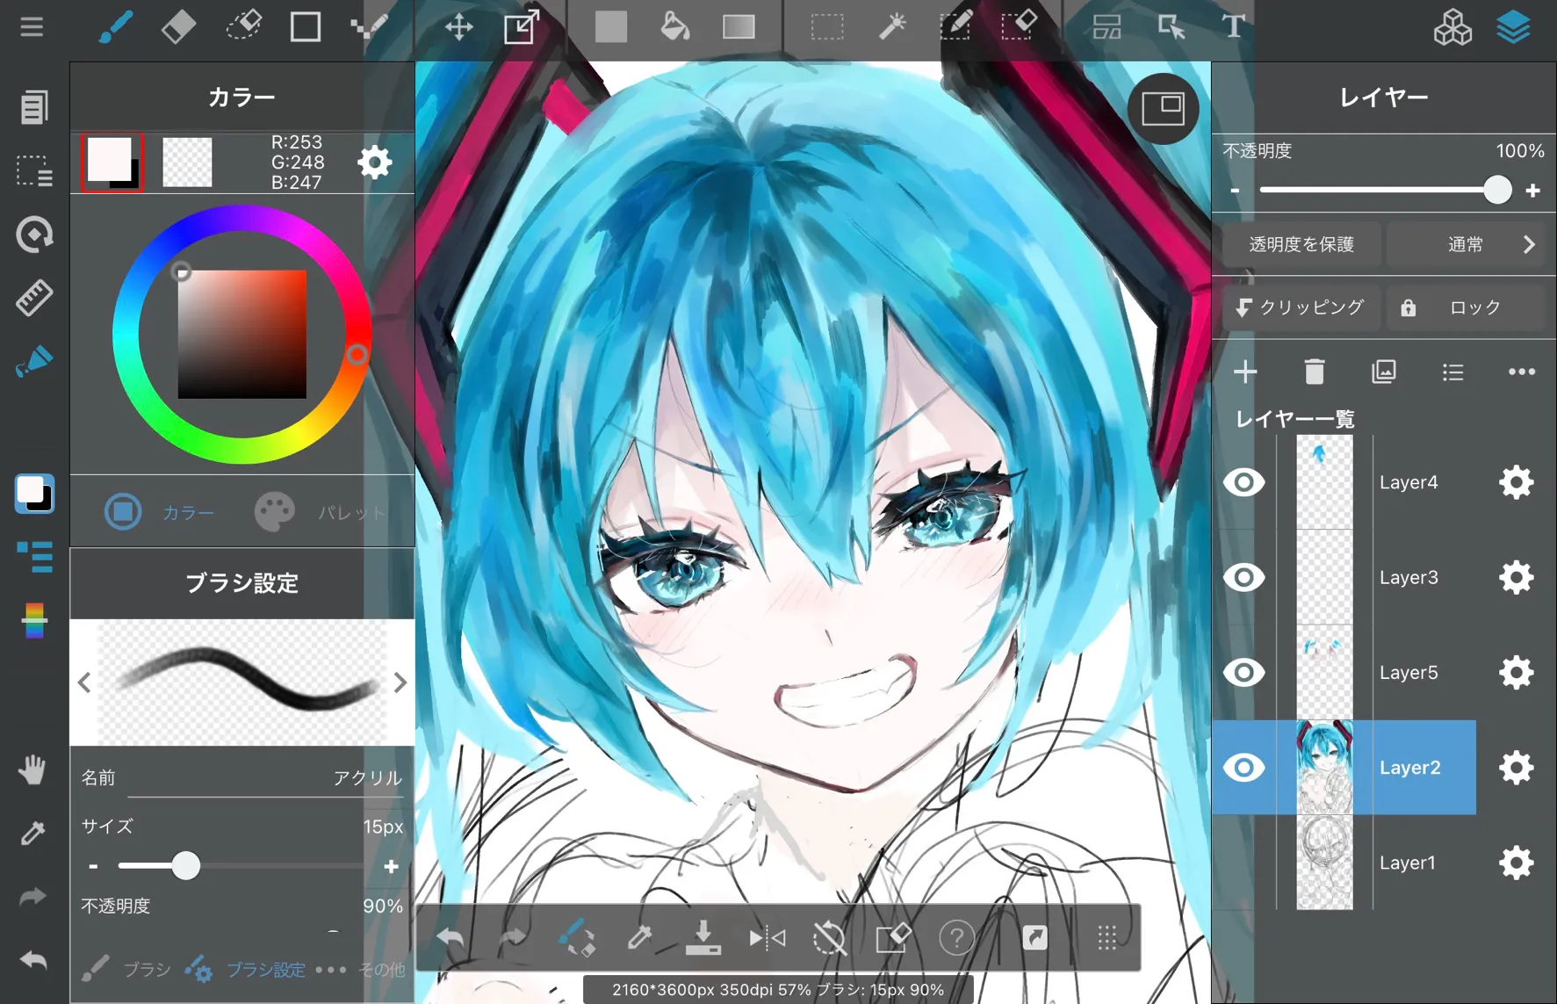Open Layer4 settings gear
Screen dimensions: 1557x1004
(x=1516, y=482)
